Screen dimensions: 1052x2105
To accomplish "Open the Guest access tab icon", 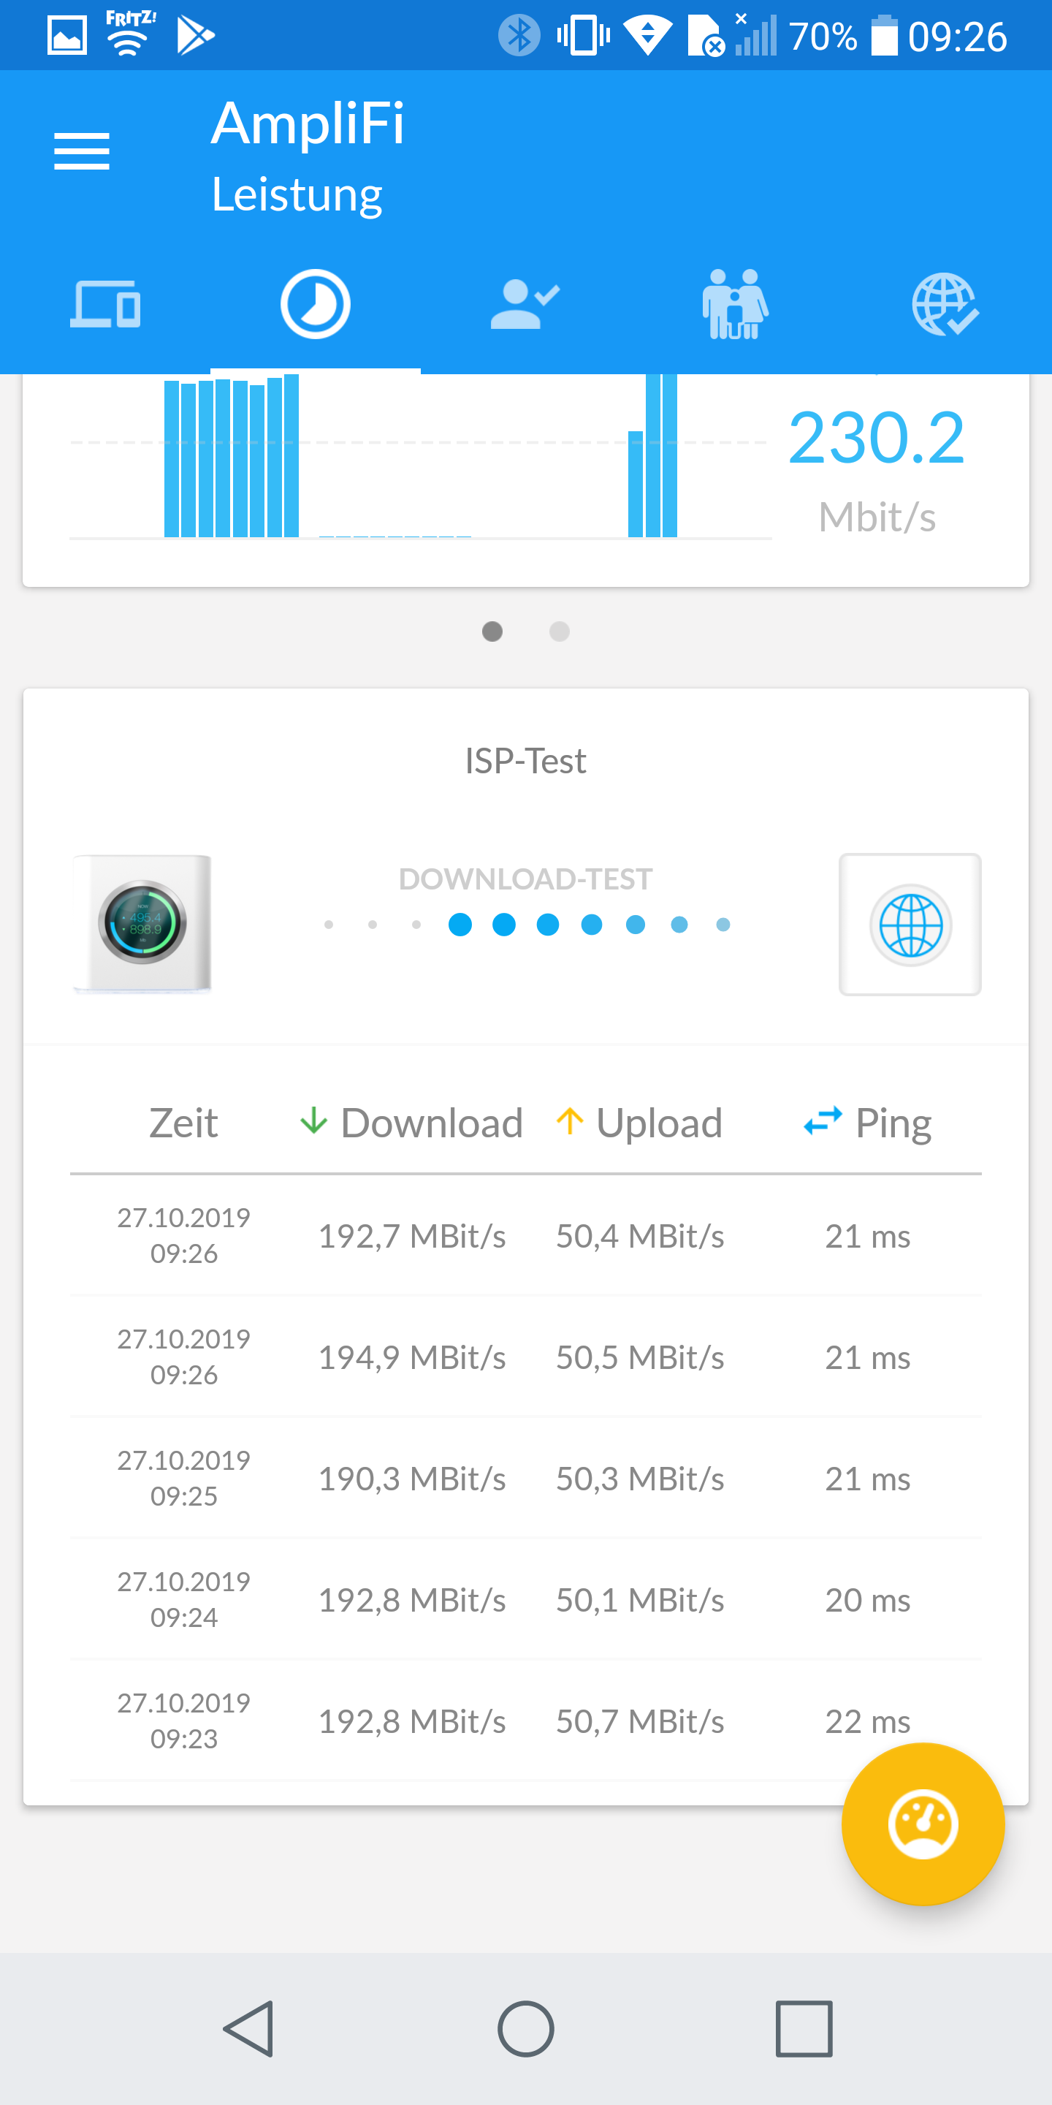I will [x=525, y=304].
